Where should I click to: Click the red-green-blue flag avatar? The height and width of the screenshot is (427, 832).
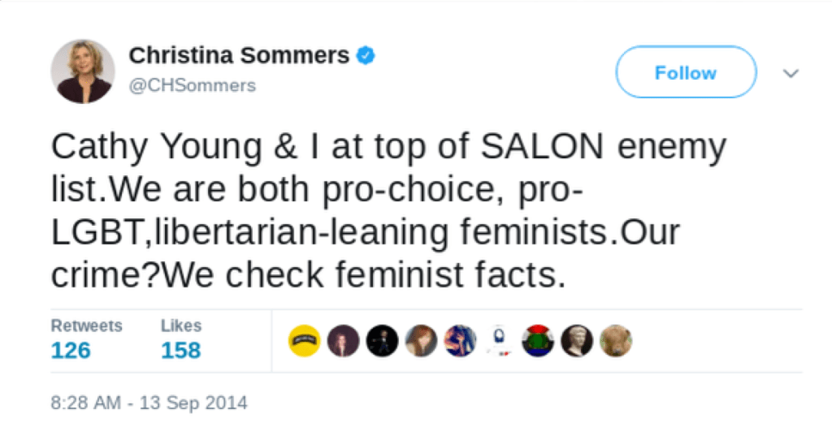tap(538, 341)
